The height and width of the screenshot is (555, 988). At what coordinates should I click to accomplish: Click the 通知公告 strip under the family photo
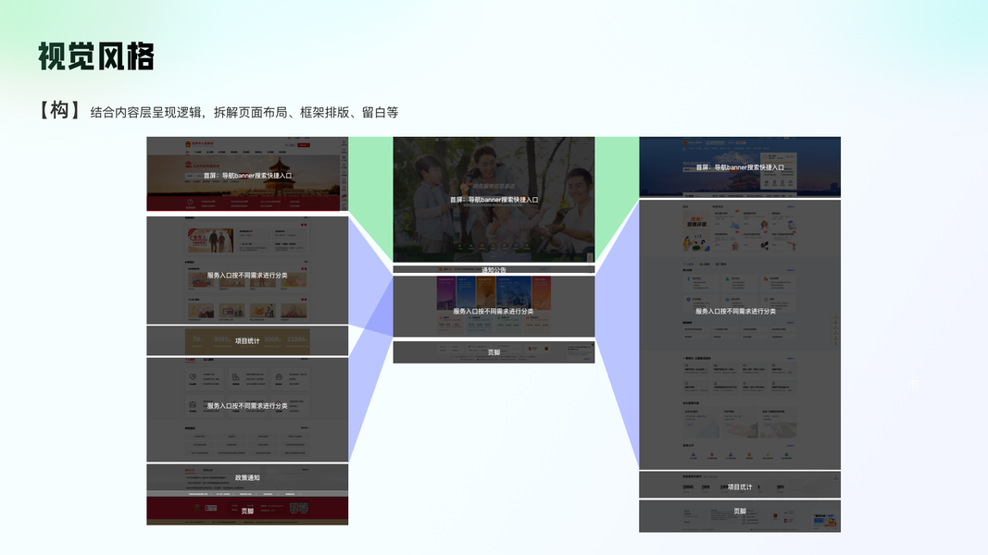pyautogui.click(x=494, y=269)
